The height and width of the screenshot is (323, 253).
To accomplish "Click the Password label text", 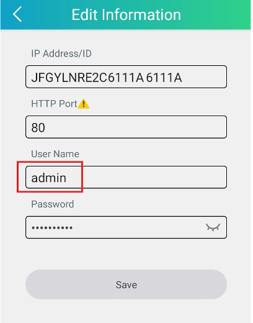I will (x=53, y=204).
